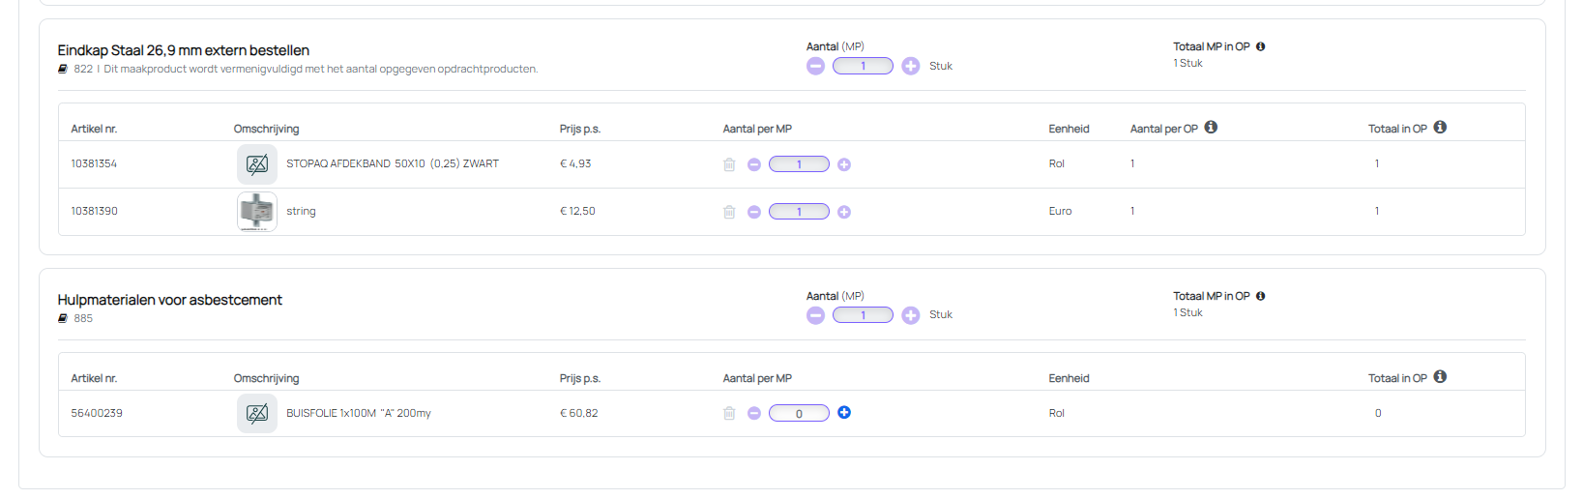Increase Aantal (MP) for Hulpmaterialen voor asbestcement
The height and width of the screenshot is (499, 1583).
tap(910, 315)
